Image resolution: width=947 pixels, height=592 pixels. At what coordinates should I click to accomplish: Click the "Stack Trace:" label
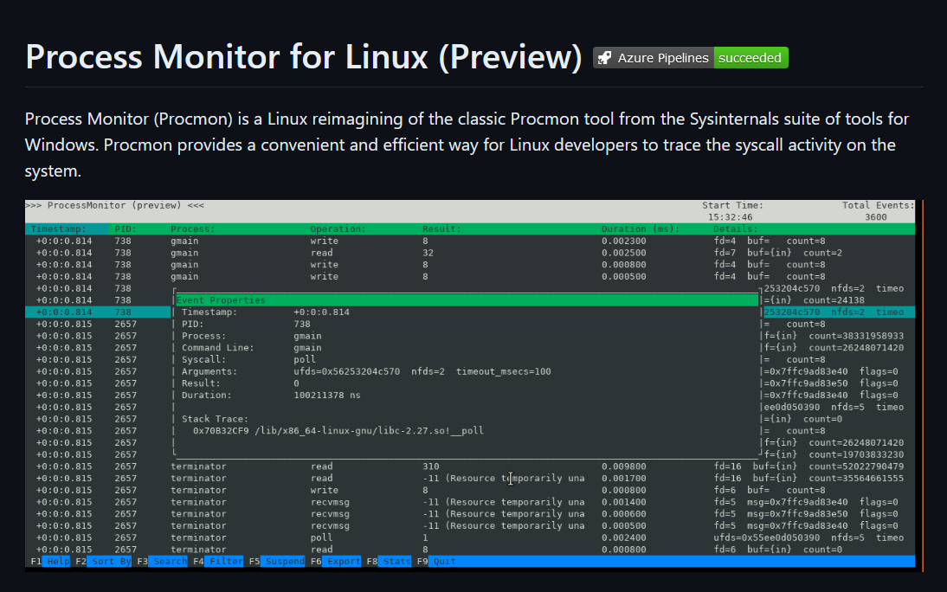pyautogui.click(x=215, y=419)
